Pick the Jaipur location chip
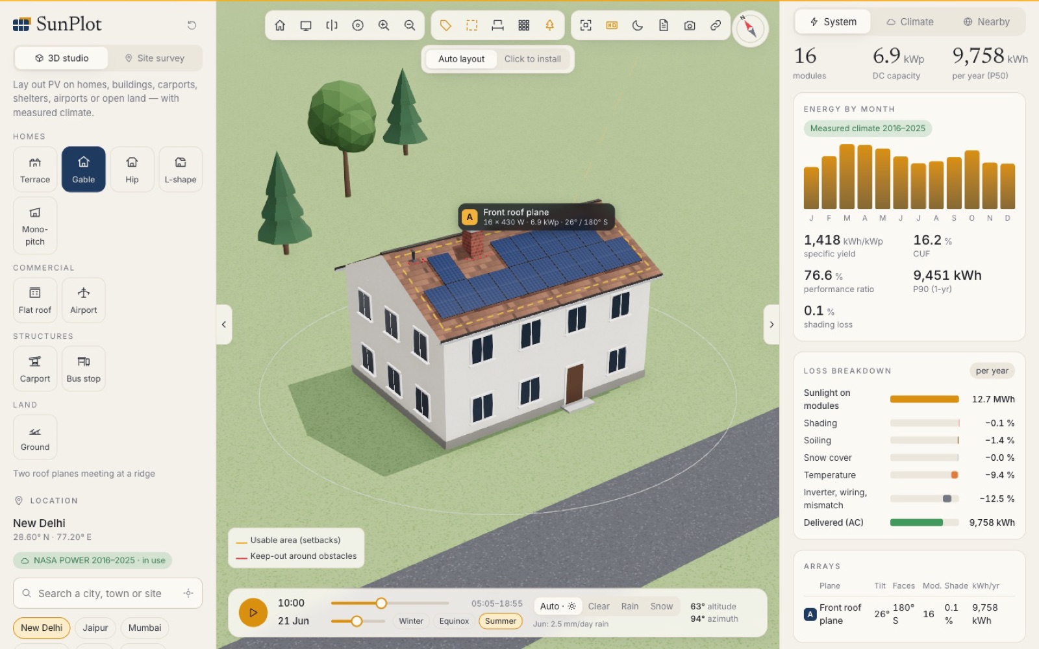 click(x=95, y=628)
